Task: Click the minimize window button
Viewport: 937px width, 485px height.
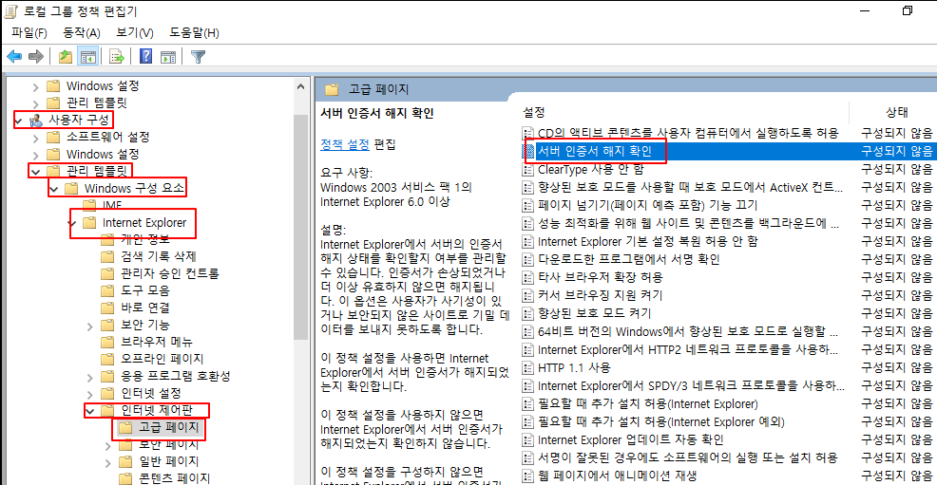Action: pyautogui.click(x=864, y=10)
